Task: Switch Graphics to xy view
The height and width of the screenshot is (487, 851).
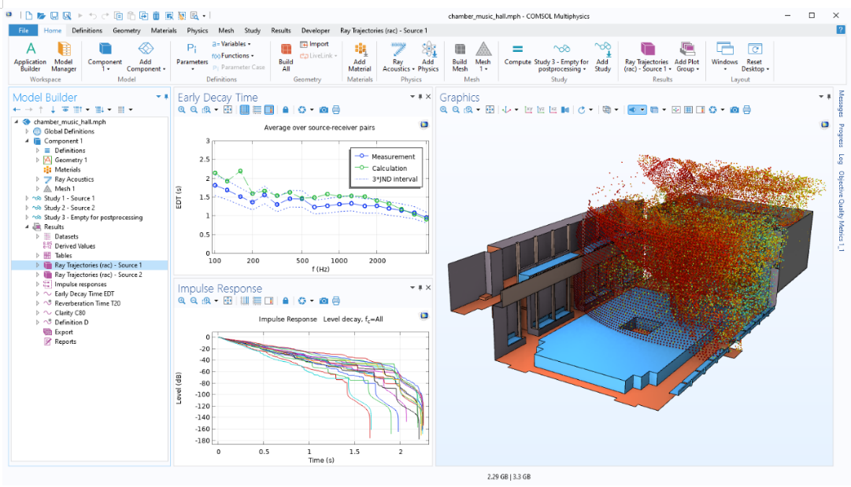Action: (528, 109)
